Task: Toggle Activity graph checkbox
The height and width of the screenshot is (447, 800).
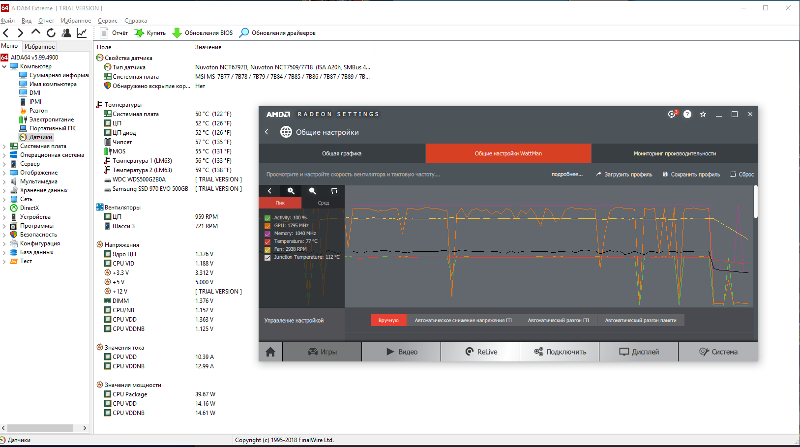Action: pos(267,218)
